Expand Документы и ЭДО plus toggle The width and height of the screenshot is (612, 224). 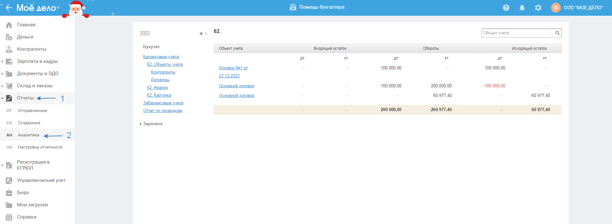[2, 73]
